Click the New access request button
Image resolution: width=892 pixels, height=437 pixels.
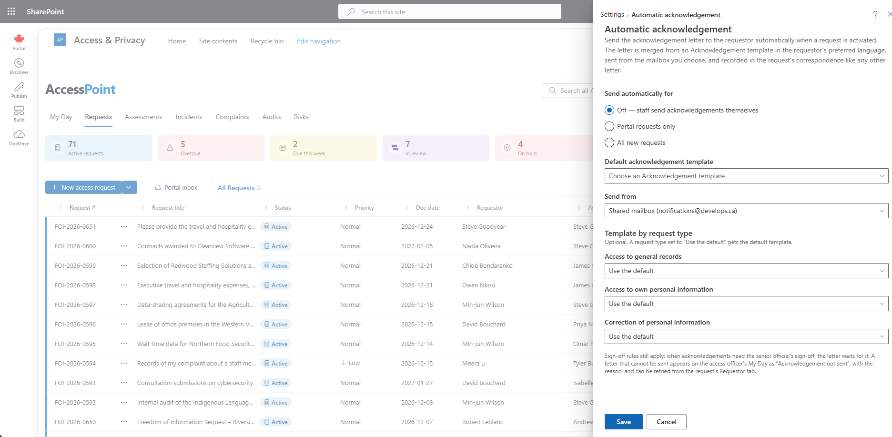coord(84,187)
